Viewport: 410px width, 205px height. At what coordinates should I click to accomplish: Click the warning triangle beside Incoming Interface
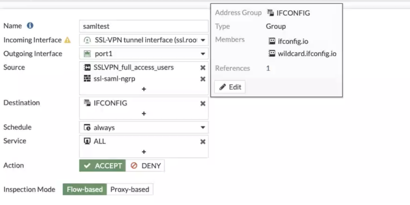pyautogui.click(x=67, y=40)
